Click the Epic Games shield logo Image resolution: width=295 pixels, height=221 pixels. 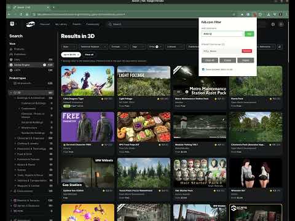click(x=12, y=24)
